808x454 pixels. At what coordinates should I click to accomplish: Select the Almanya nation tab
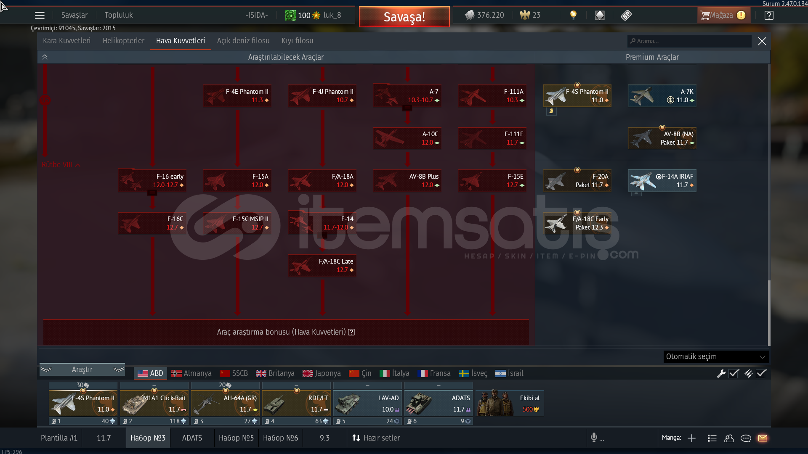191,373
